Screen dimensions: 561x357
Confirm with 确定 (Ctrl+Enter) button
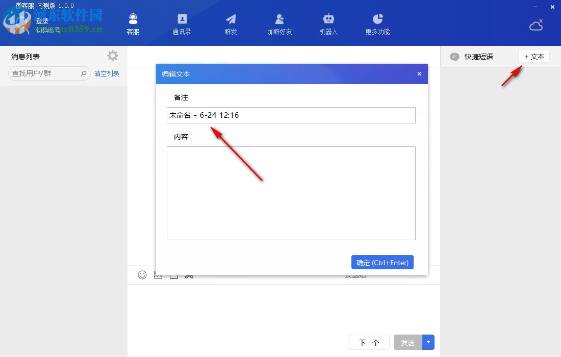[382, 262]
